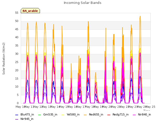Screen dimensions: 166x124
Task: Toggle the Red655_in legend entry
Action: coord(93,114)
